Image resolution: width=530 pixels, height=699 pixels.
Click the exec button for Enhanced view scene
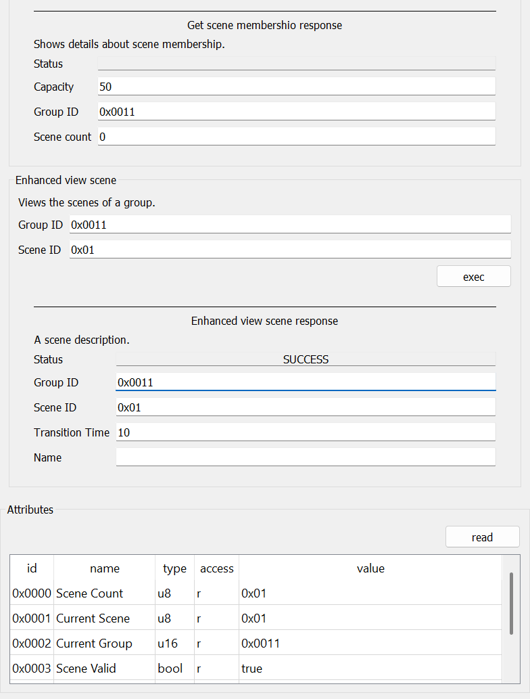tap(473, 276)
